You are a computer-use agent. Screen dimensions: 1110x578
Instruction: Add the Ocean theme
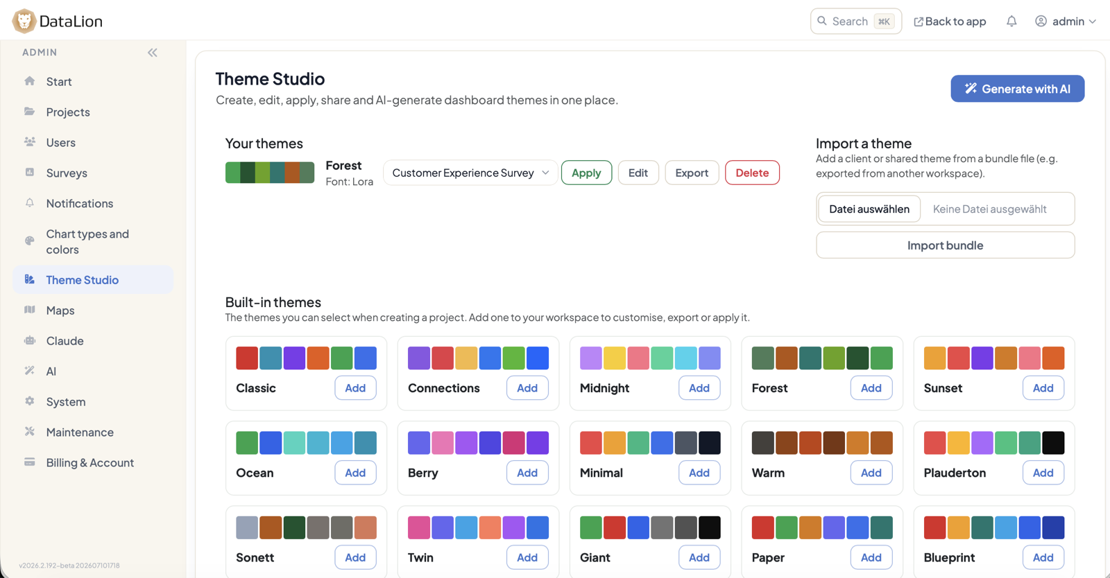click(355, 473)
